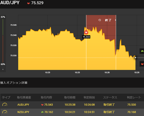Click trade time 10:25:38
144x116 pixels.
pyautogui.click(x=70, y=105)
